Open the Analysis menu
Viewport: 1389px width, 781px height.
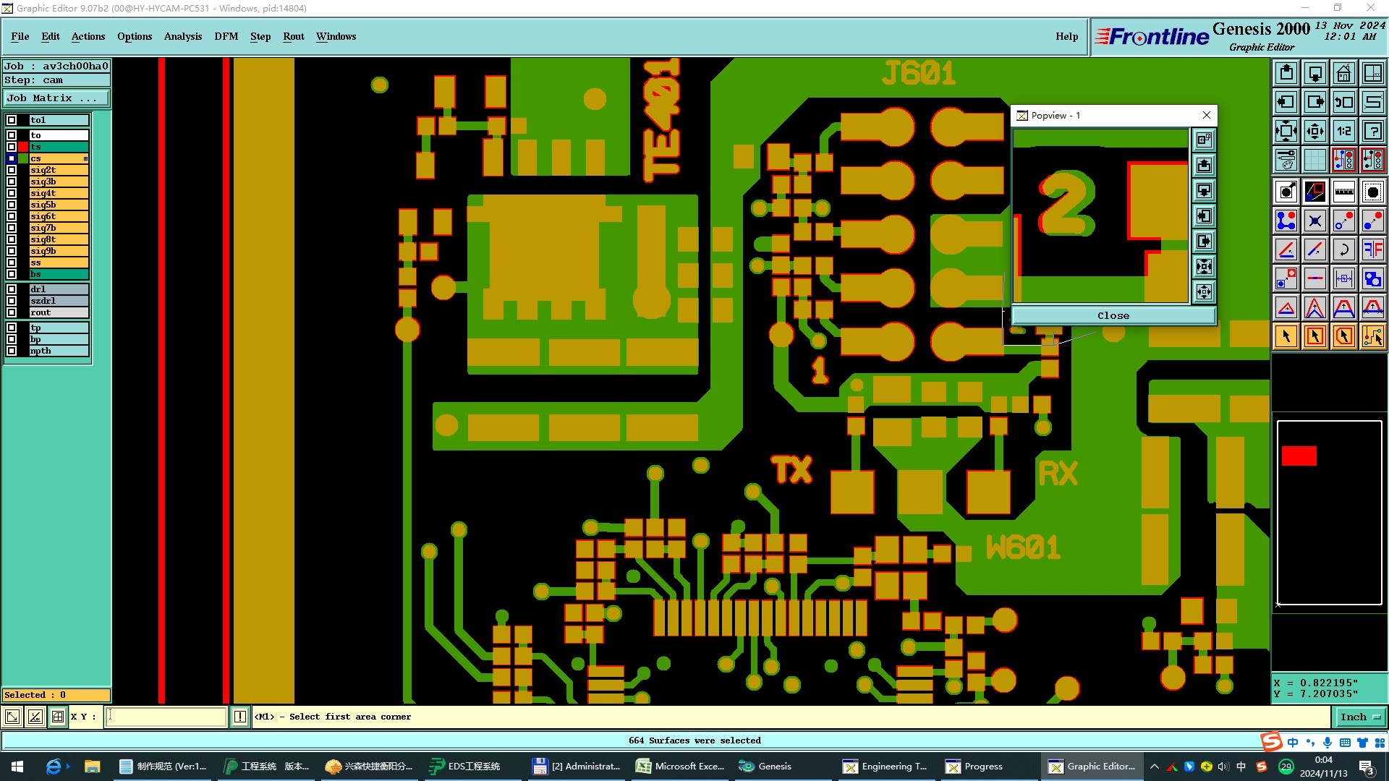(183, 36)
